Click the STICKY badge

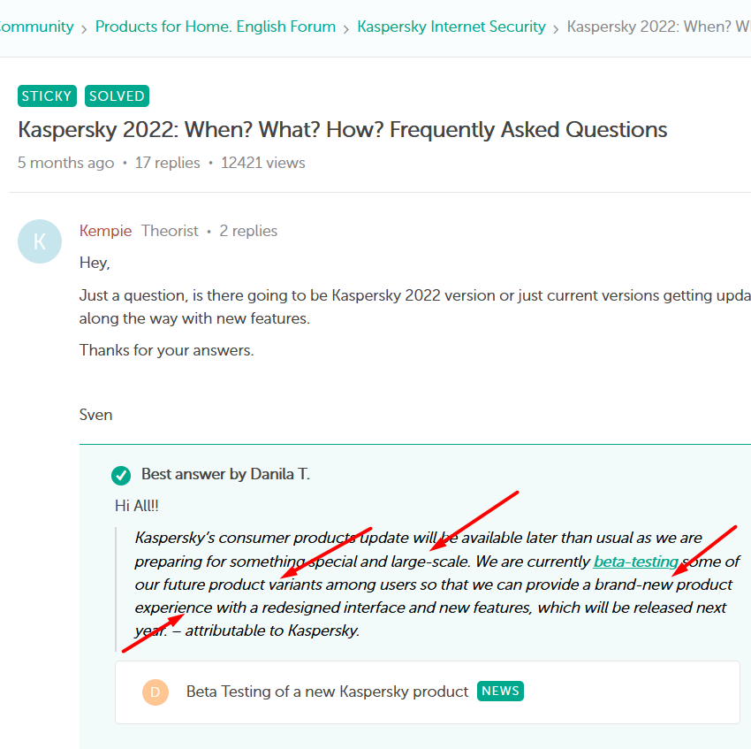pyautogui.click(x=47, y=96)
